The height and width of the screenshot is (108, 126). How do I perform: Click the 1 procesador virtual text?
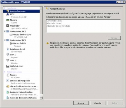[19, 28]
